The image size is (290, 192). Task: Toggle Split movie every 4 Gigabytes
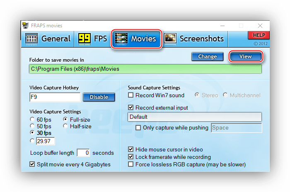[70, 164]
